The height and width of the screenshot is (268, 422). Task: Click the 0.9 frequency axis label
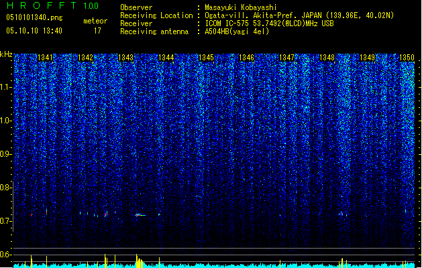point(5,154)
